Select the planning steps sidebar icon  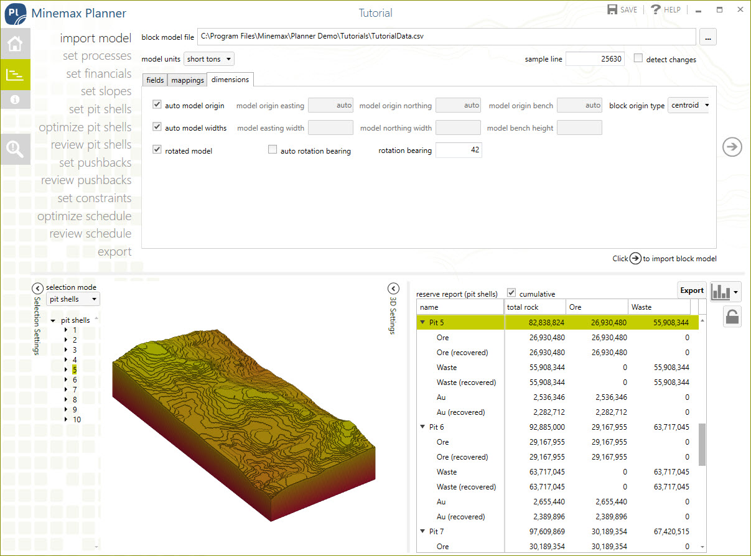tap(15, 75)
